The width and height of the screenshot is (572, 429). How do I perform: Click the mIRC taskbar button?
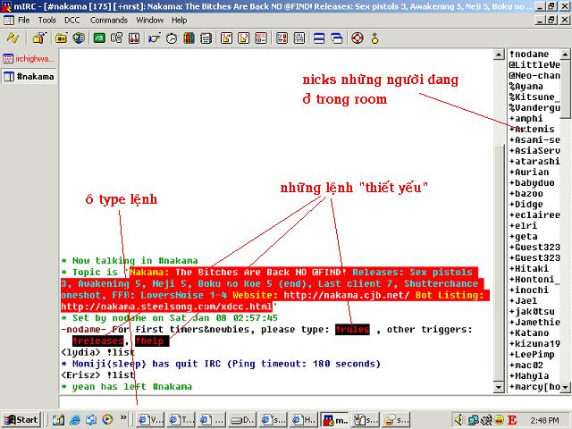[x=334, y=420]
